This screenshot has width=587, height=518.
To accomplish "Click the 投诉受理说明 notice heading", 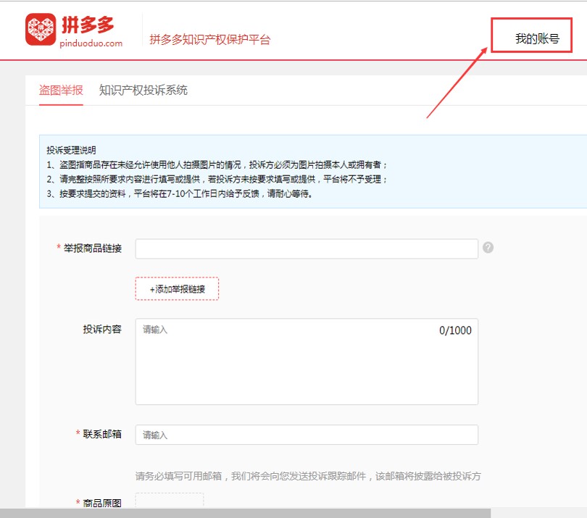I will click(x=71, y=151).
